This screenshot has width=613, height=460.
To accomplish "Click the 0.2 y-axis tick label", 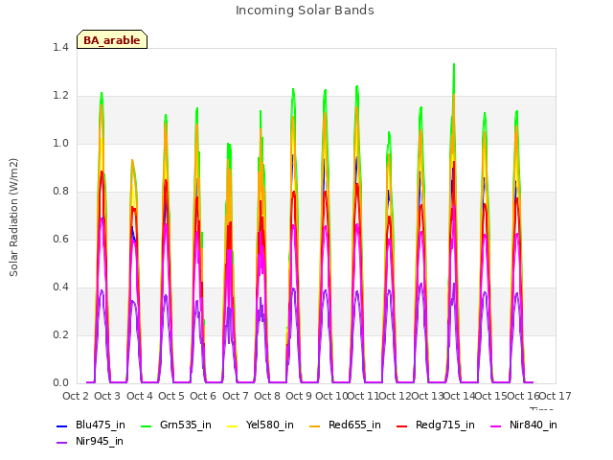I will (60, 334).
